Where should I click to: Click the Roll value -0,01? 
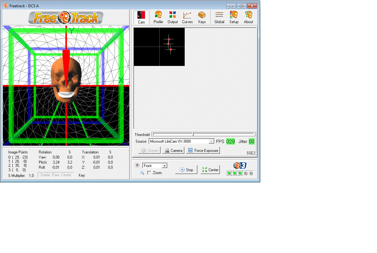pyautogui.click(x=55, y=167)
